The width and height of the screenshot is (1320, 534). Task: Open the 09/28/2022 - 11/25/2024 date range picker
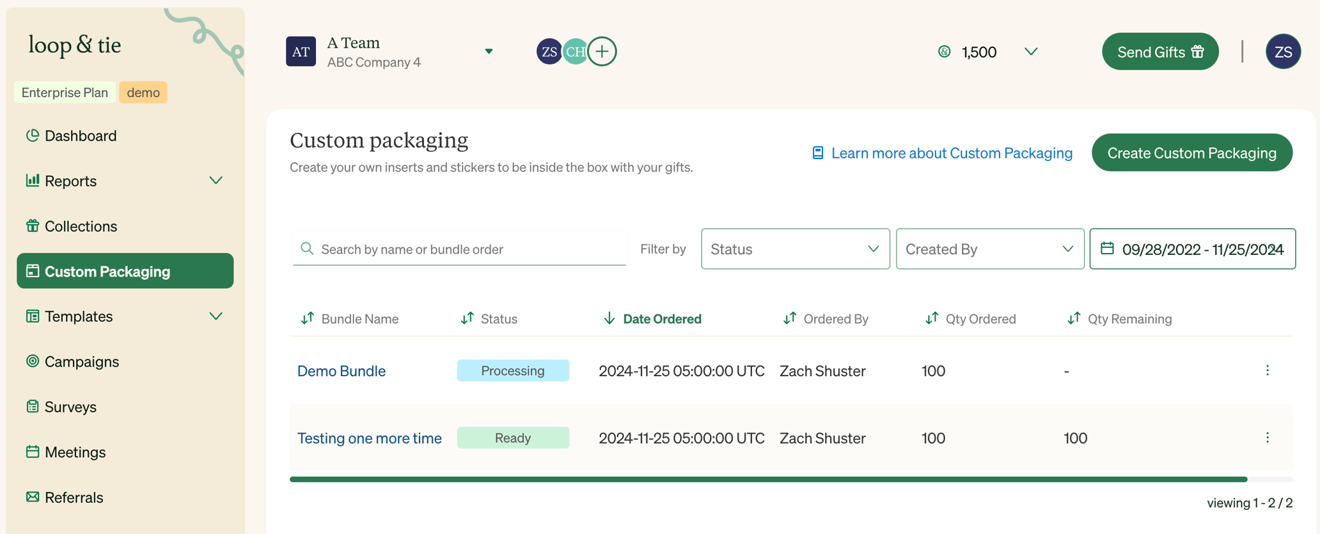[1192, 248]
